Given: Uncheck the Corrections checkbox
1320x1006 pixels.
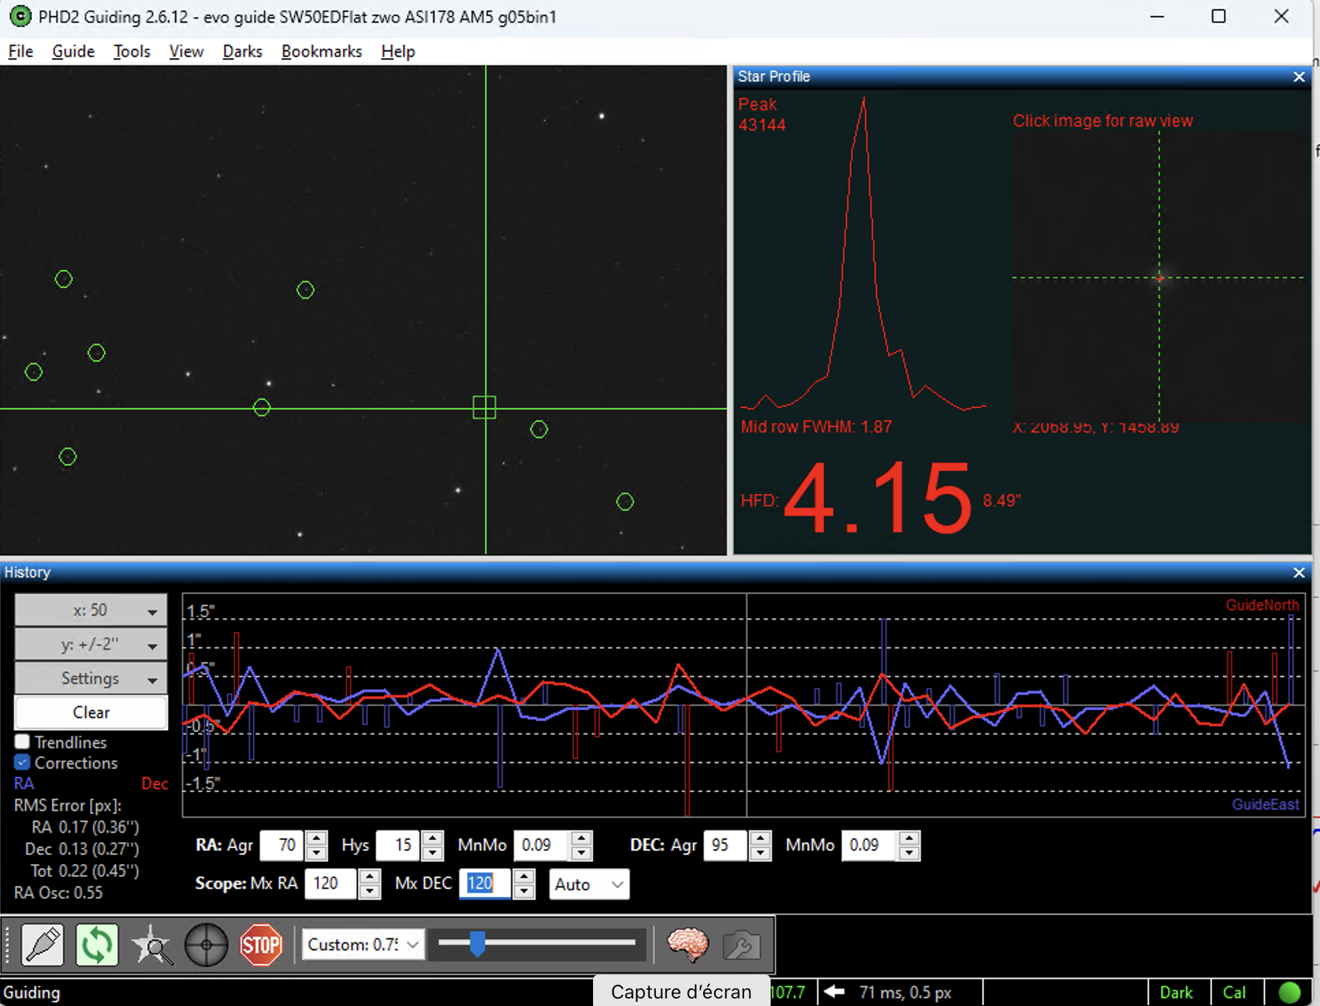Looking at the screenshot, I should [x=22, y=762].
